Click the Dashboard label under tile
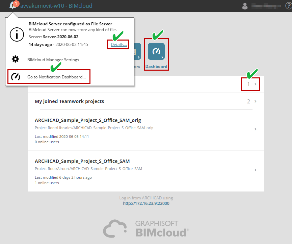Image resolution: width=292 pixels, height=244 pixels. (x=156, y=67)
